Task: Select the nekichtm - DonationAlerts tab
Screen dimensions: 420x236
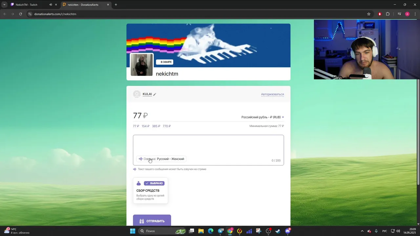Action: pos(85,5)
